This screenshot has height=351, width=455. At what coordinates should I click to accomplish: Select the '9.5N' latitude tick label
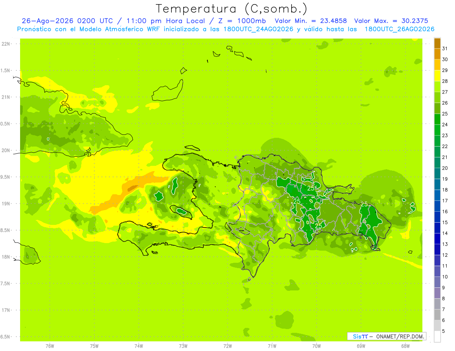(6, 177)
